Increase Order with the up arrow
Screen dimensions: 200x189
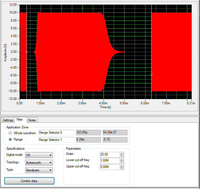(x=122, y=154)
